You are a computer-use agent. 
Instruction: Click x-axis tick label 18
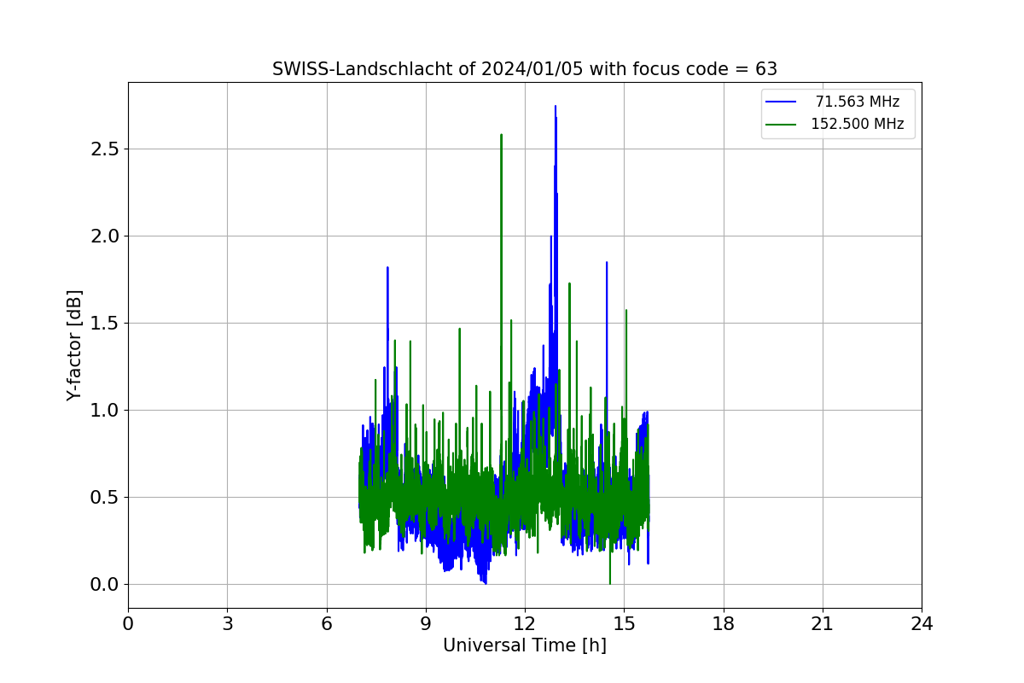(724, 624)
